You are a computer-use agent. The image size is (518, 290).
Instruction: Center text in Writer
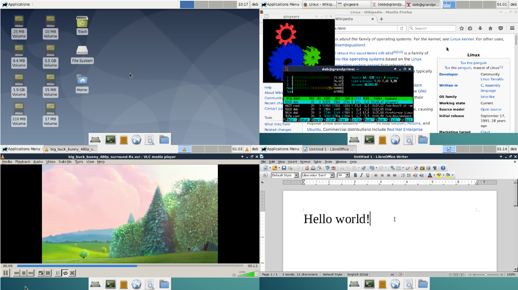point(382,175)
